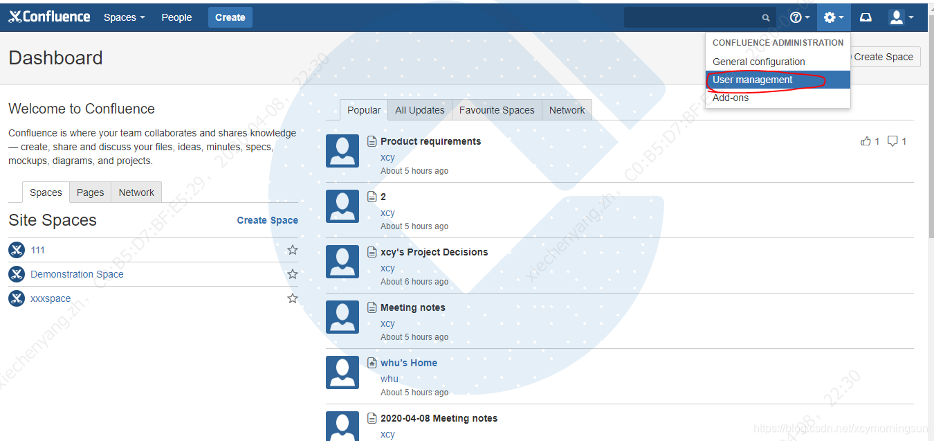The height and width of the screenshot is (441, 934).
Task: Click page icon beside xcy's Project Decisions
Action: [372, 252]
